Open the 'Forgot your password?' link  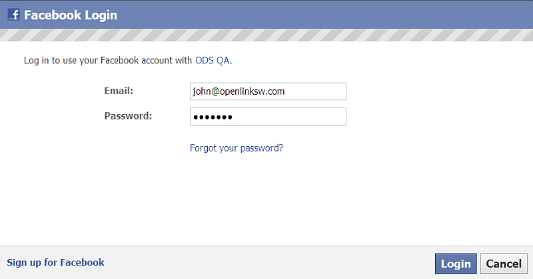pos(237,148)
